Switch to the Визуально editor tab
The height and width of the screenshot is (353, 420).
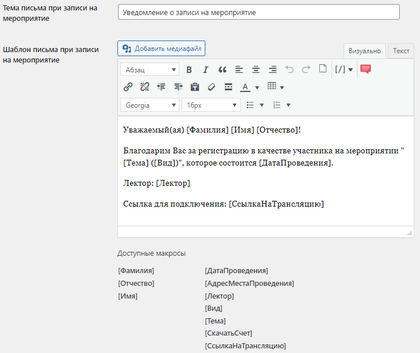[364, 51]
